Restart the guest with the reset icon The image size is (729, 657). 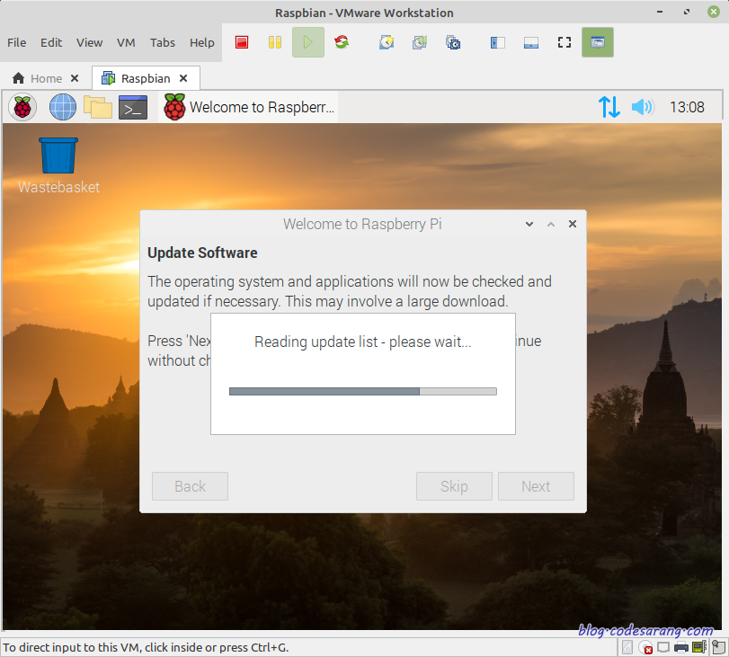click(x=342, y=42)
